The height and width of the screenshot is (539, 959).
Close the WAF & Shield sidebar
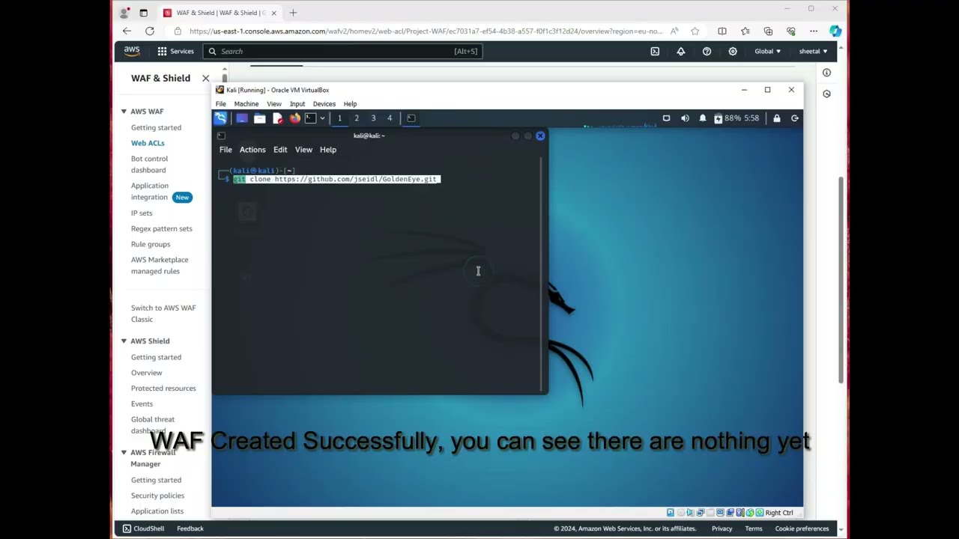point(206,78)
